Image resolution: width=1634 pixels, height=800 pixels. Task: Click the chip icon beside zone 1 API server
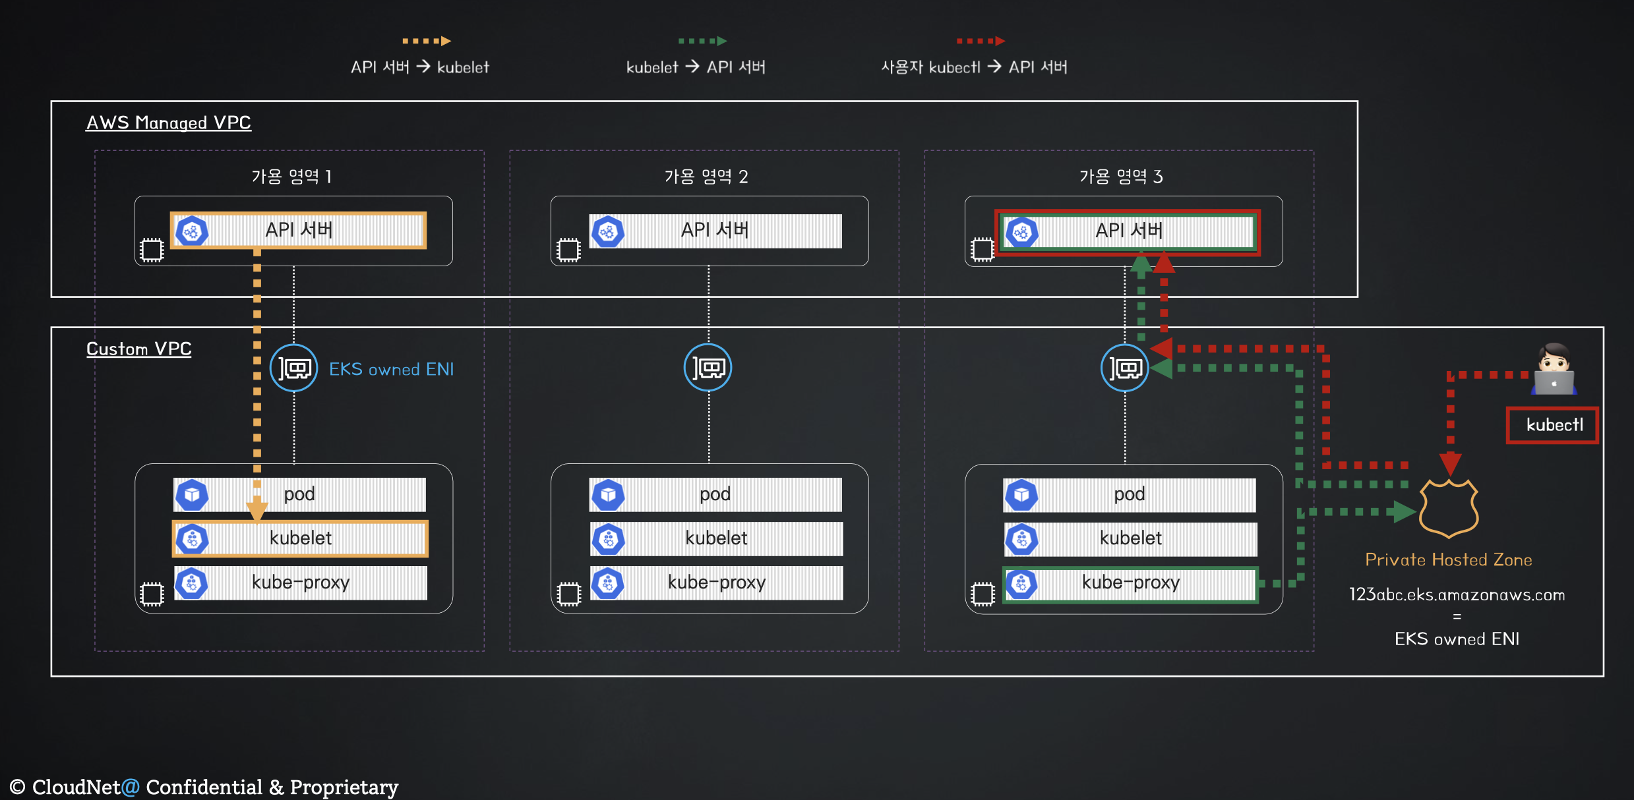coord(152,250)
